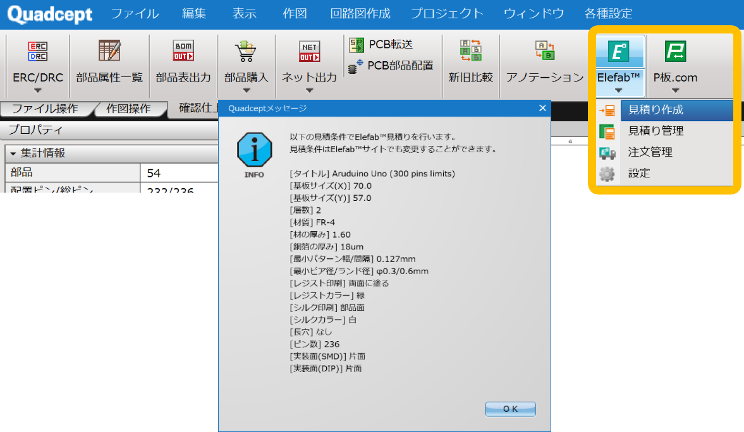
Task: Click the ネット出力 NET OUT icon
Action: coord(309,51)
